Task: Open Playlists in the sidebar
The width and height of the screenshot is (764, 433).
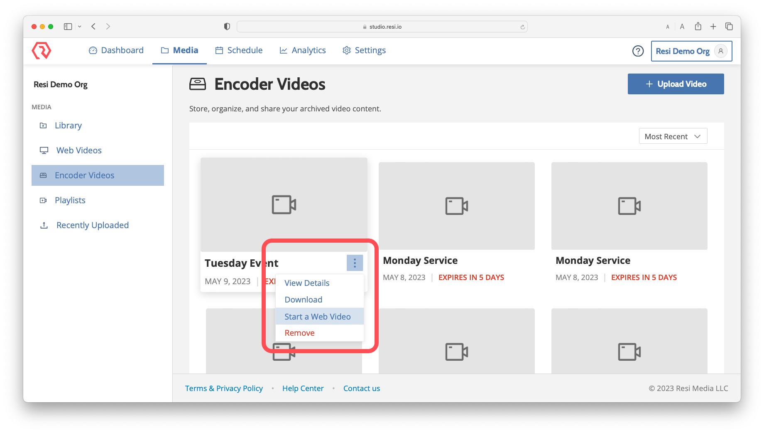Action: (70, 200)
